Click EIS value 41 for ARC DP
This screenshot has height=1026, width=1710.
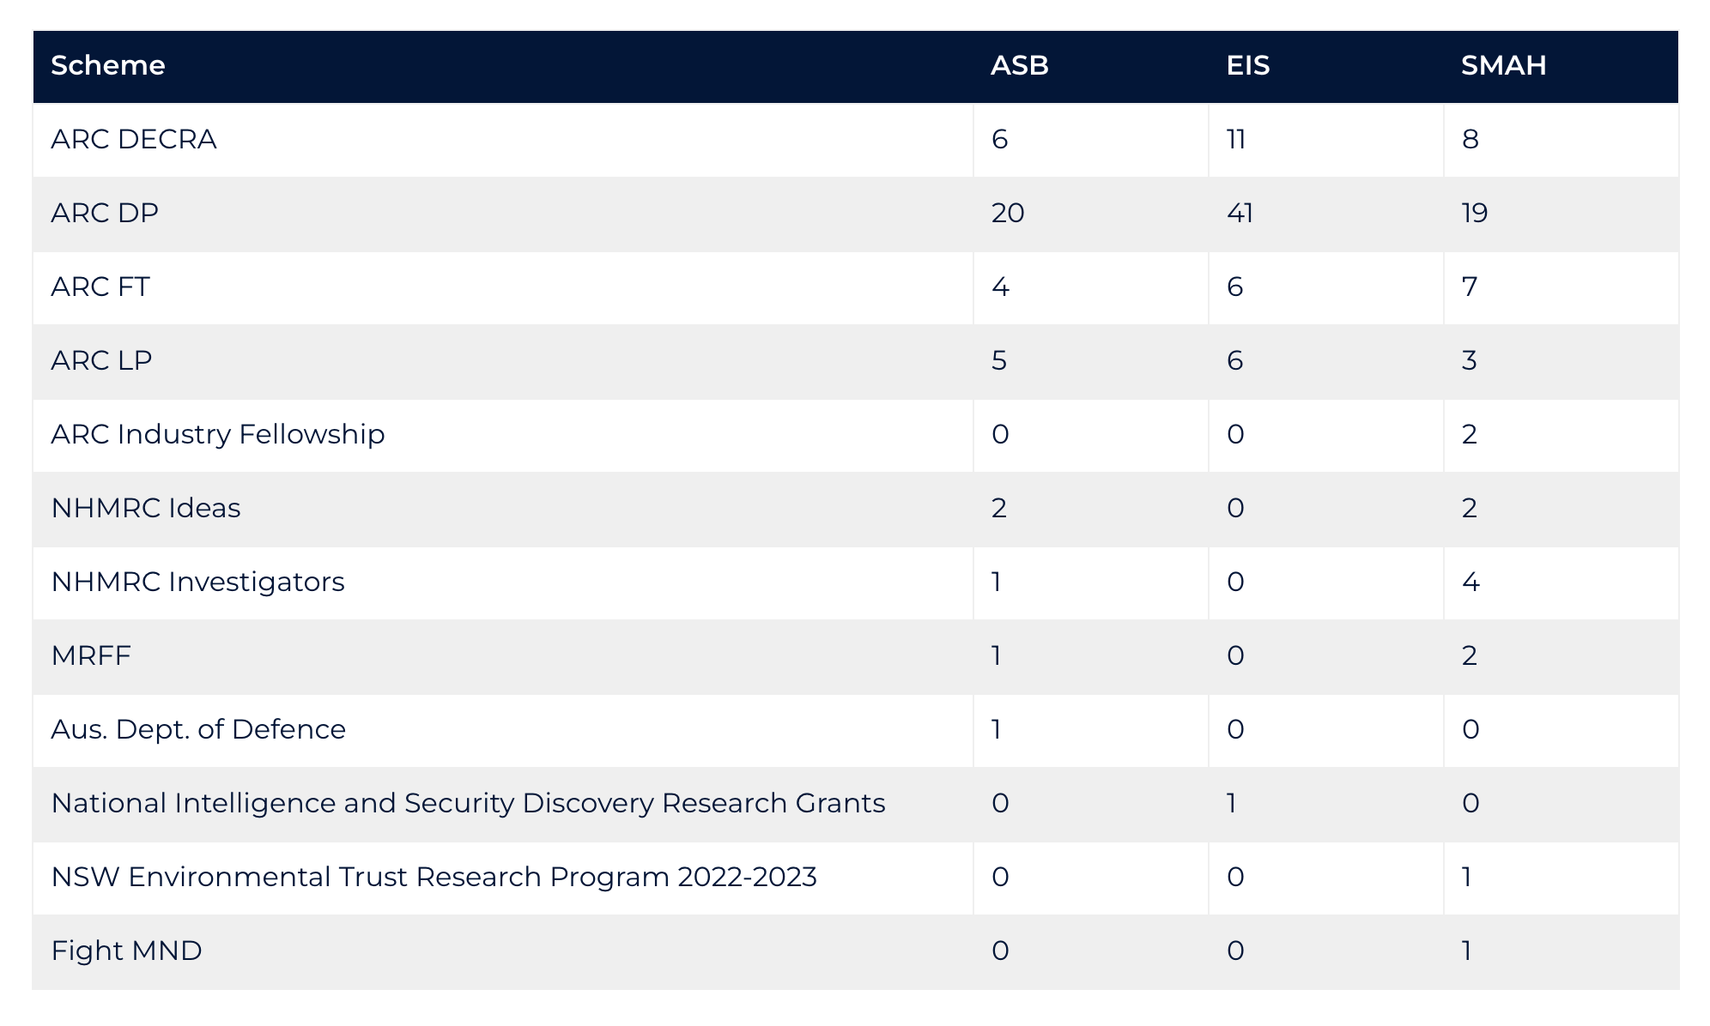click(1240, 213)
